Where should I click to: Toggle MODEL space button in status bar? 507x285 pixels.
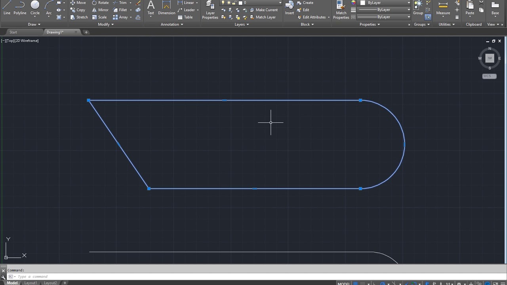pyautogui.click(x=344, y=283)
